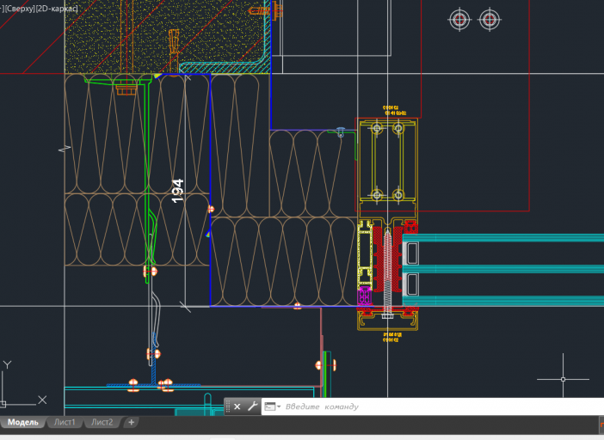Open command line customization with the wrench icon
Screen dimensions: 604x440
tap(253, 406)
